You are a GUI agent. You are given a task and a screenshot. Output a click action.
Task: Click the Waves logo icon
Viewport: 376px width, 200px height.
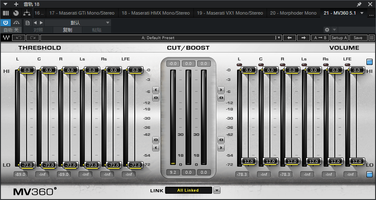coord(6,37)
